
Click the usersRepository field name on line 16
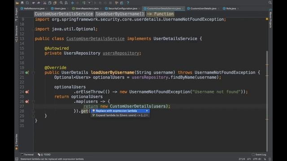(x=121, y=53)
